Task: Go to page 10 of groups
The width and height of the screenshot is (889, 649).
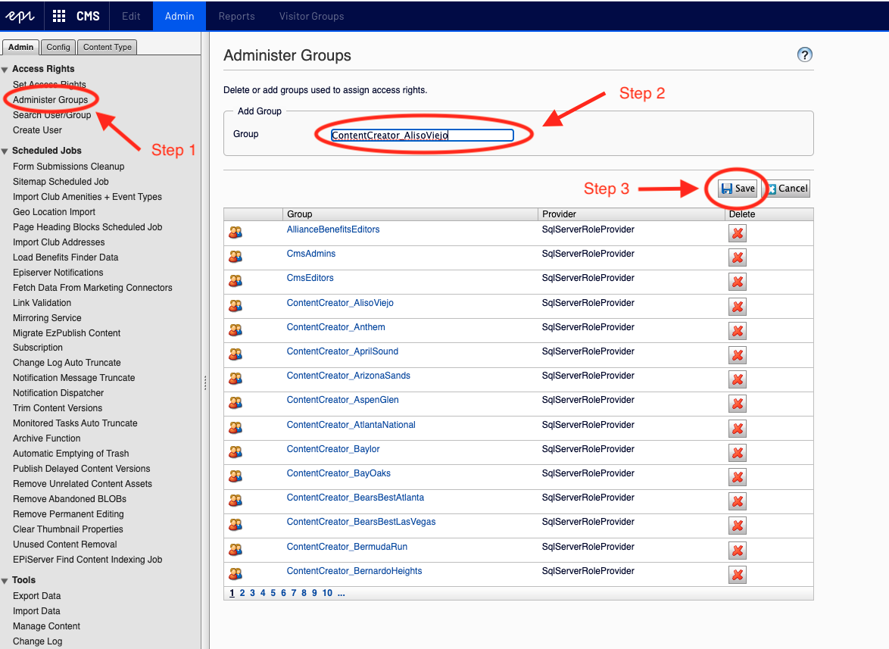Action: point(327,593)
